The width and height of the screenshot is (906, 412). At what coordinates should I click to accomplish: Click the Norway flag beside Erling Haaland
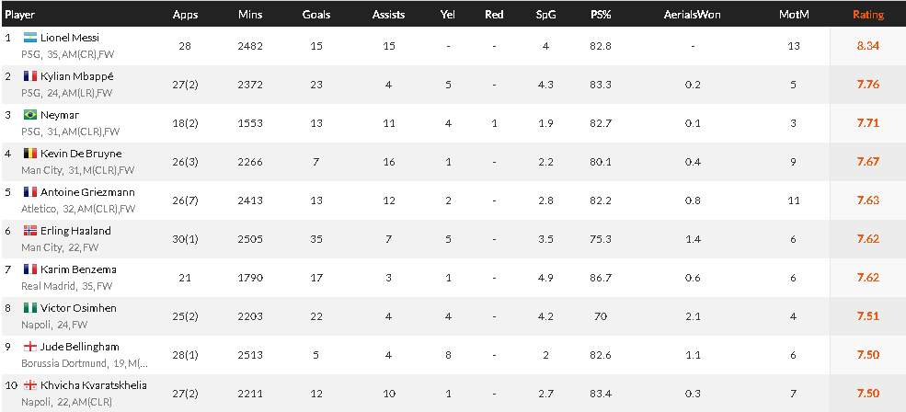pos(30,231)
